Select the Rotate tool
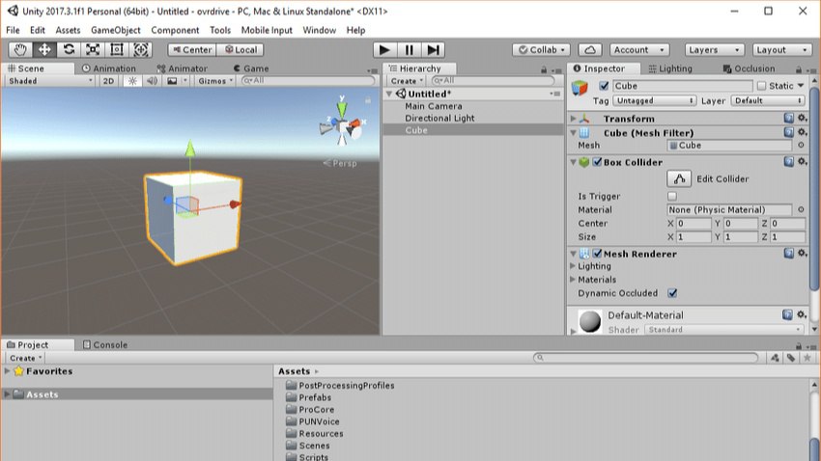 [x=69, y=49]
